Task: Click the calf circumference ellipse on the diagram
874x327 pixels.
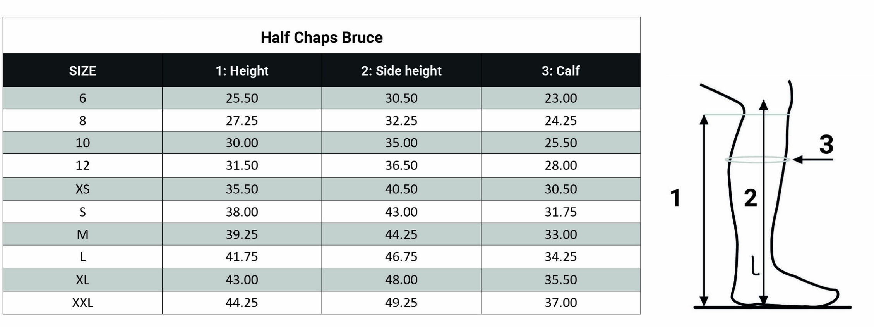Action: tap(757, 160)
